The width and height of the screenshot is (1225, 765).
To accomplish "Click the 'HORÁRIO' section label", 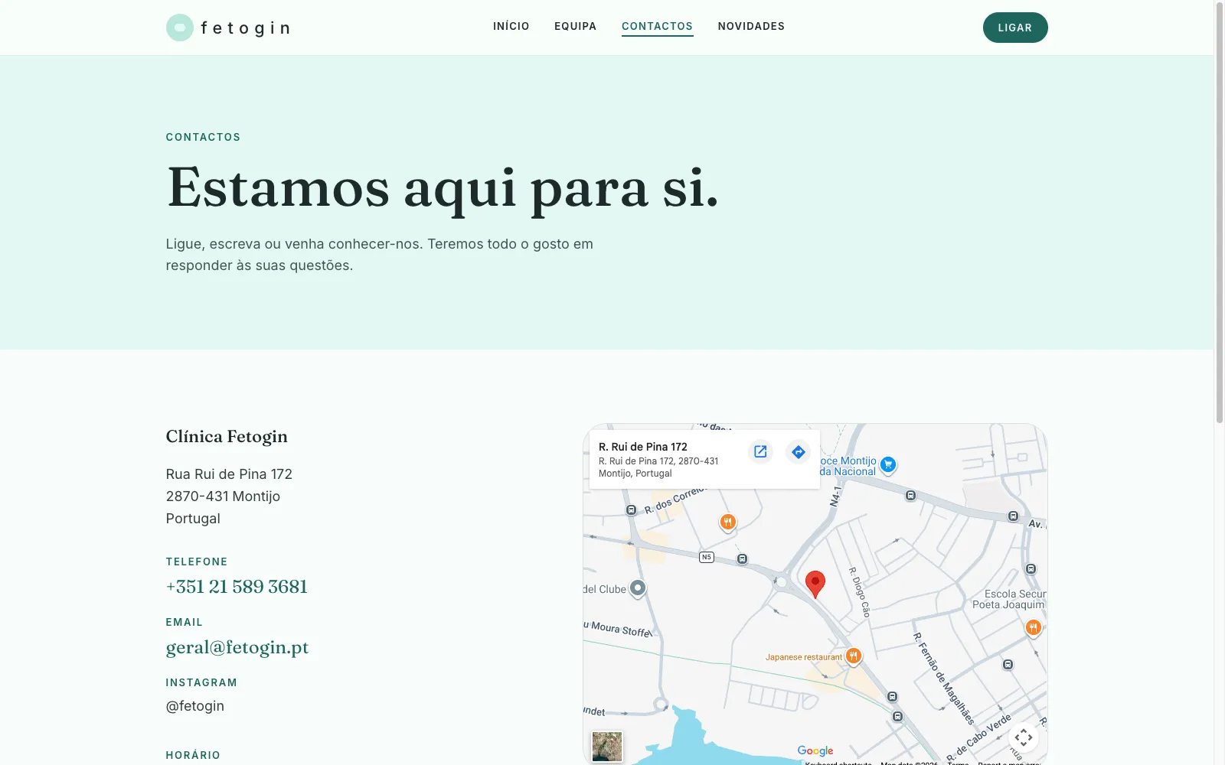I will coord(193,755).
